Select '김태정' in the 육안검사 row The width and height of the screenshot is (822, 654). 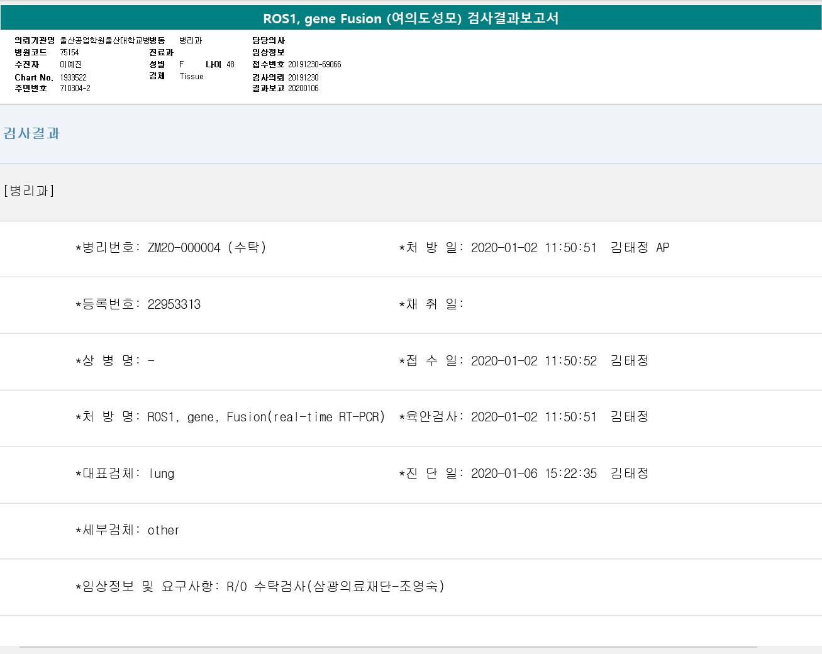click(x=630, y=417)
